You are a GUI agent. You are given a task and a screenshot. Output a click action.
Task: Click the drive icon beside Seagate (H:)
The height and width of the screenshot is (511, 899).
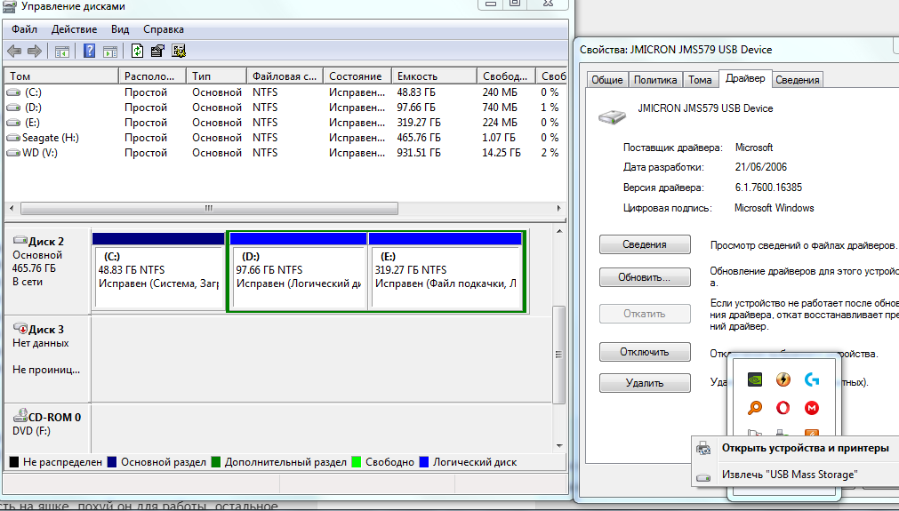[13, 138]
